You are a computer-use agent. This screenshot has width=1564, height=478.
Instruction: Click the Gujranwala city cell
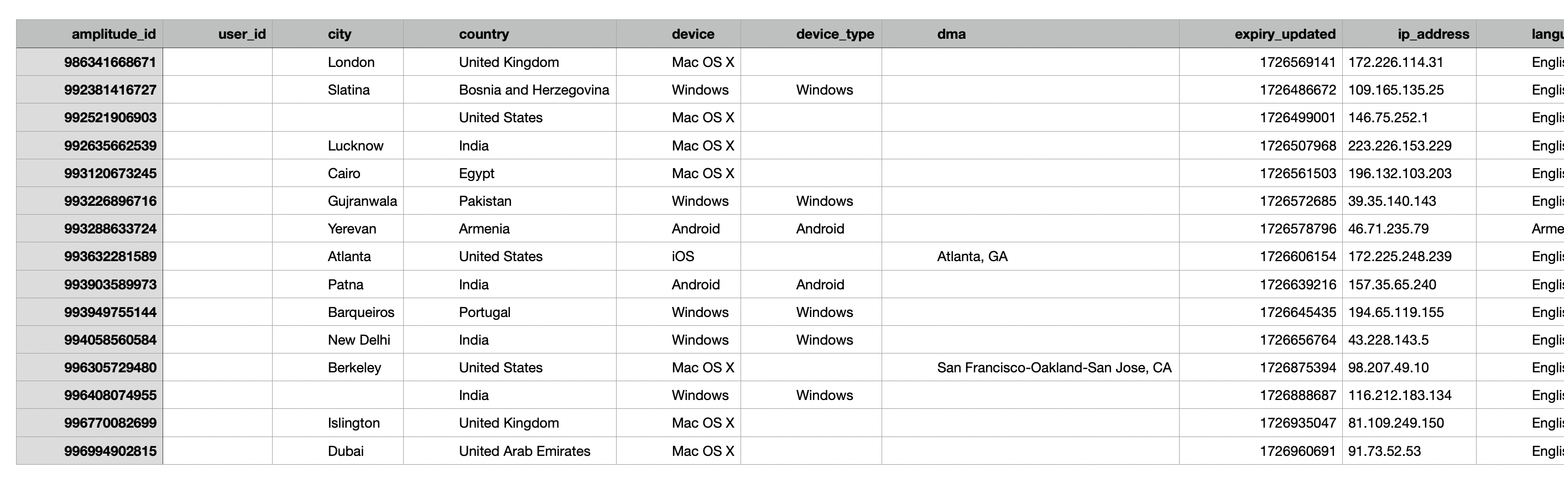point(337,201)
